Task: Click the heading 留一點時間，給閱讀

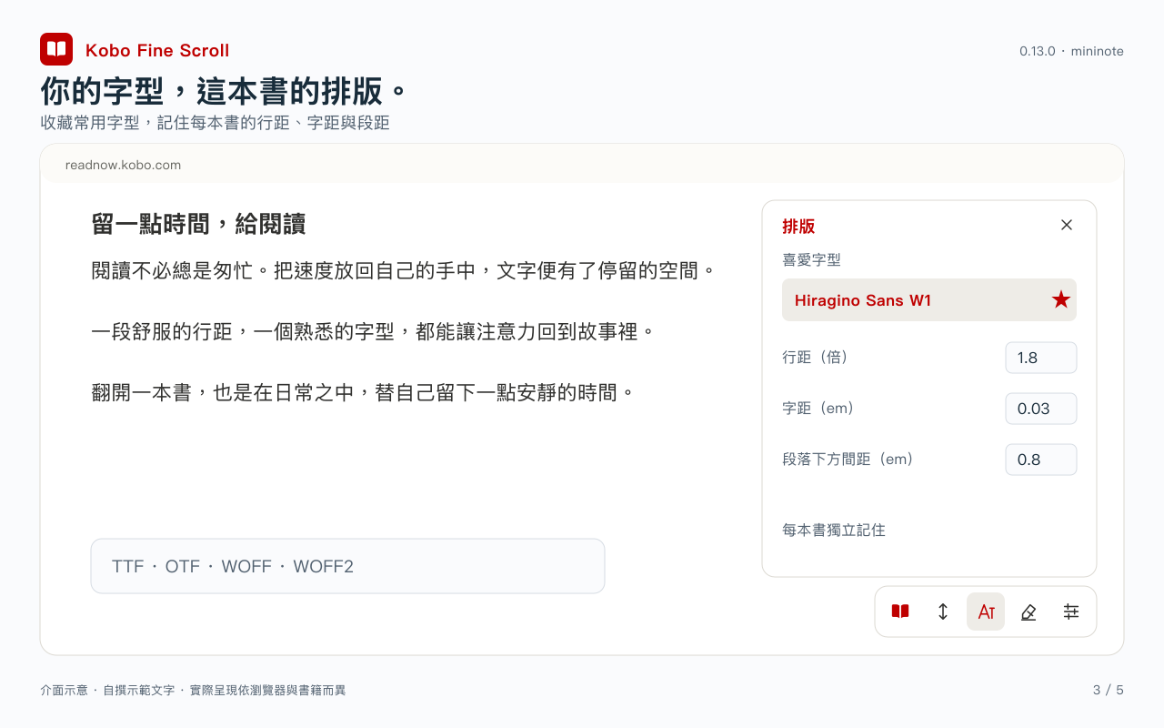Action: coord(198,224)
